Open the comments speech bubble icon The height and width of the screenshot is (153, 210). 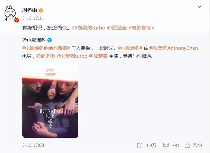166,145
